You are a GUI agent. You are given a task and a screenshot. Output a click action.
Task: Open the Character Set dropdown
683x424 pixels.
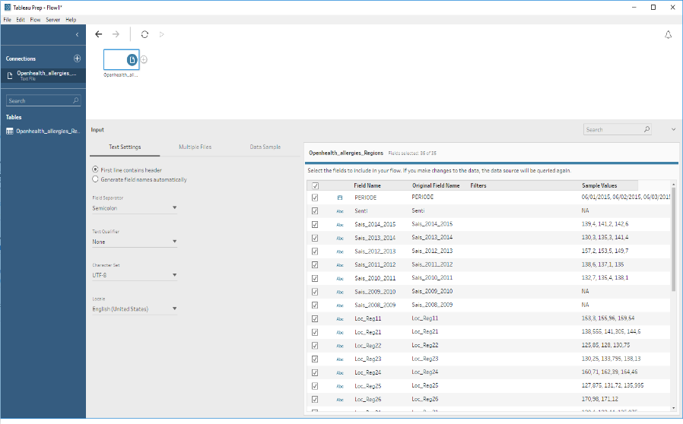134,275
